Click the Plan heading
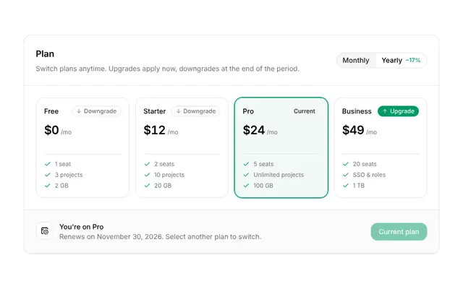463x289 pixels. click(x=45, y=54)
